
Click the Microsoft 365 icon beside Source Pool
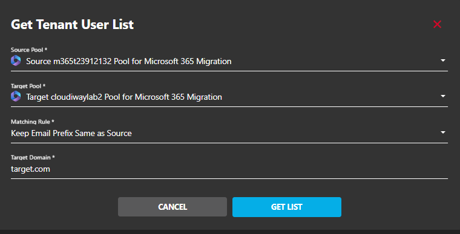coord(16,60)
